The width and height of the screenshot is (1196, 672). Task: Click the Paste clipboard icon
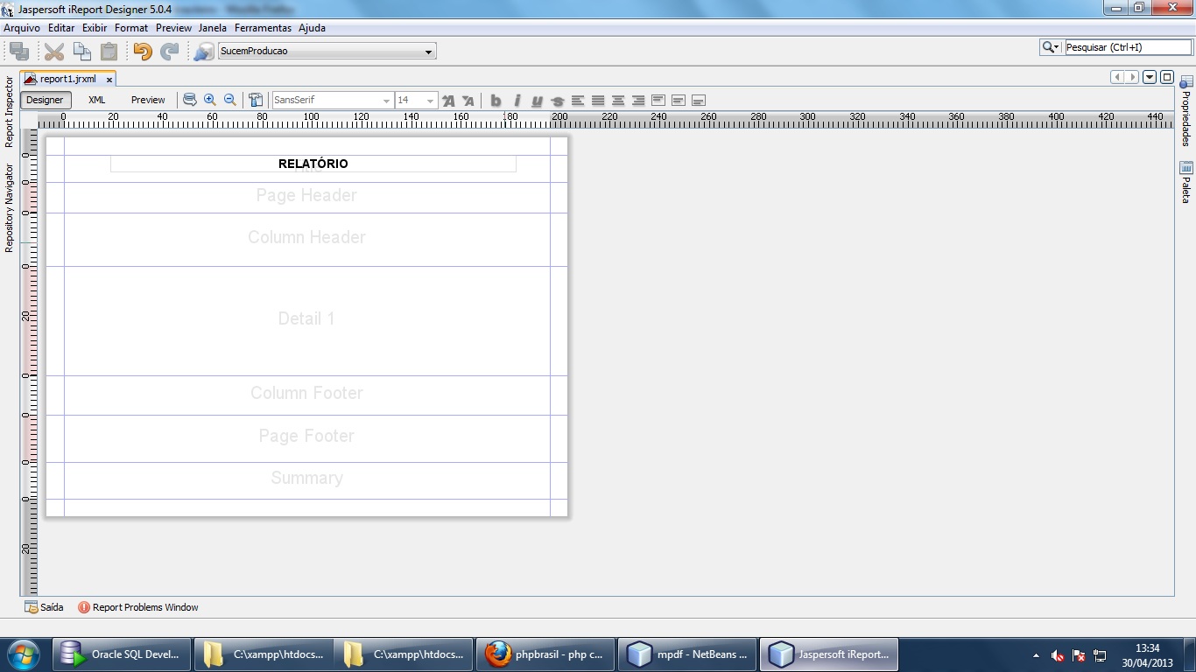tap(109, 52)
